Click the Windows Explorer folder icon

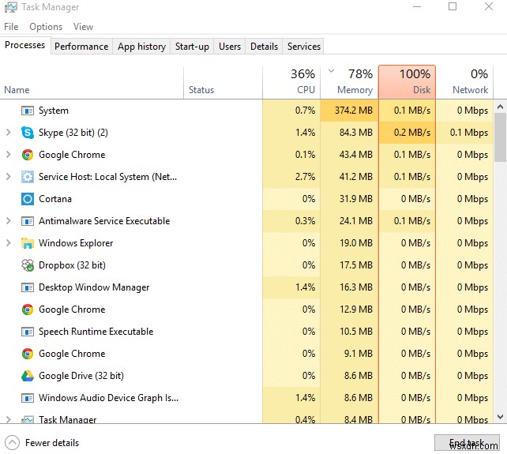(28, 243)
